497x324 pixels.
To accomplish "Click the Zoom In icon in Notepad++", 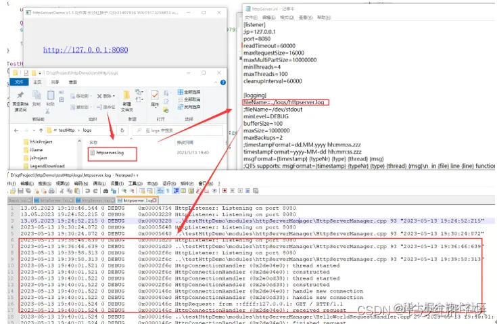I will tap(124, 191).
